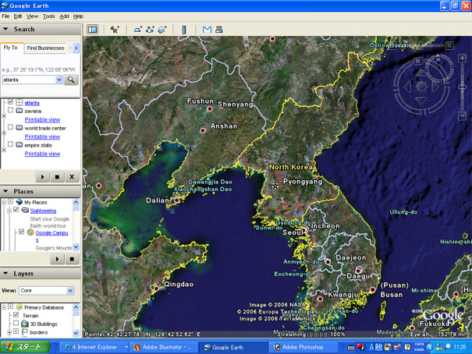The width and height of the screenshot is (472, 354).
Task: Open the File menu
Action: [x=5, y=16]
